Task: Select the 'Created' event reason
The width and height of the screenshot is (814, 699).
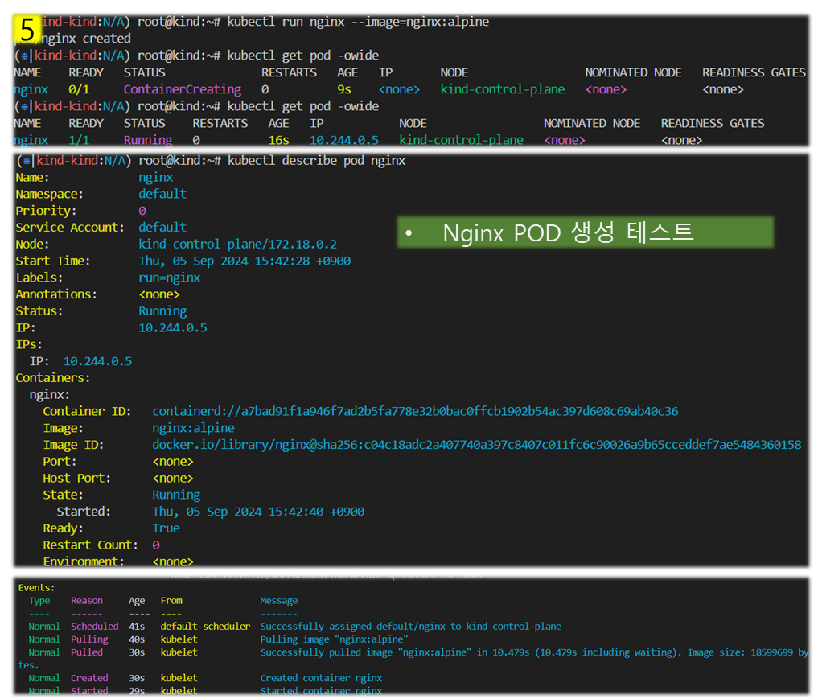Action: coord(89,678)
